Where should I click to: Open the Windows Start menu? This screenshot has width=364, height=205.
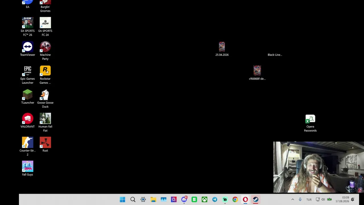(123, 200)
